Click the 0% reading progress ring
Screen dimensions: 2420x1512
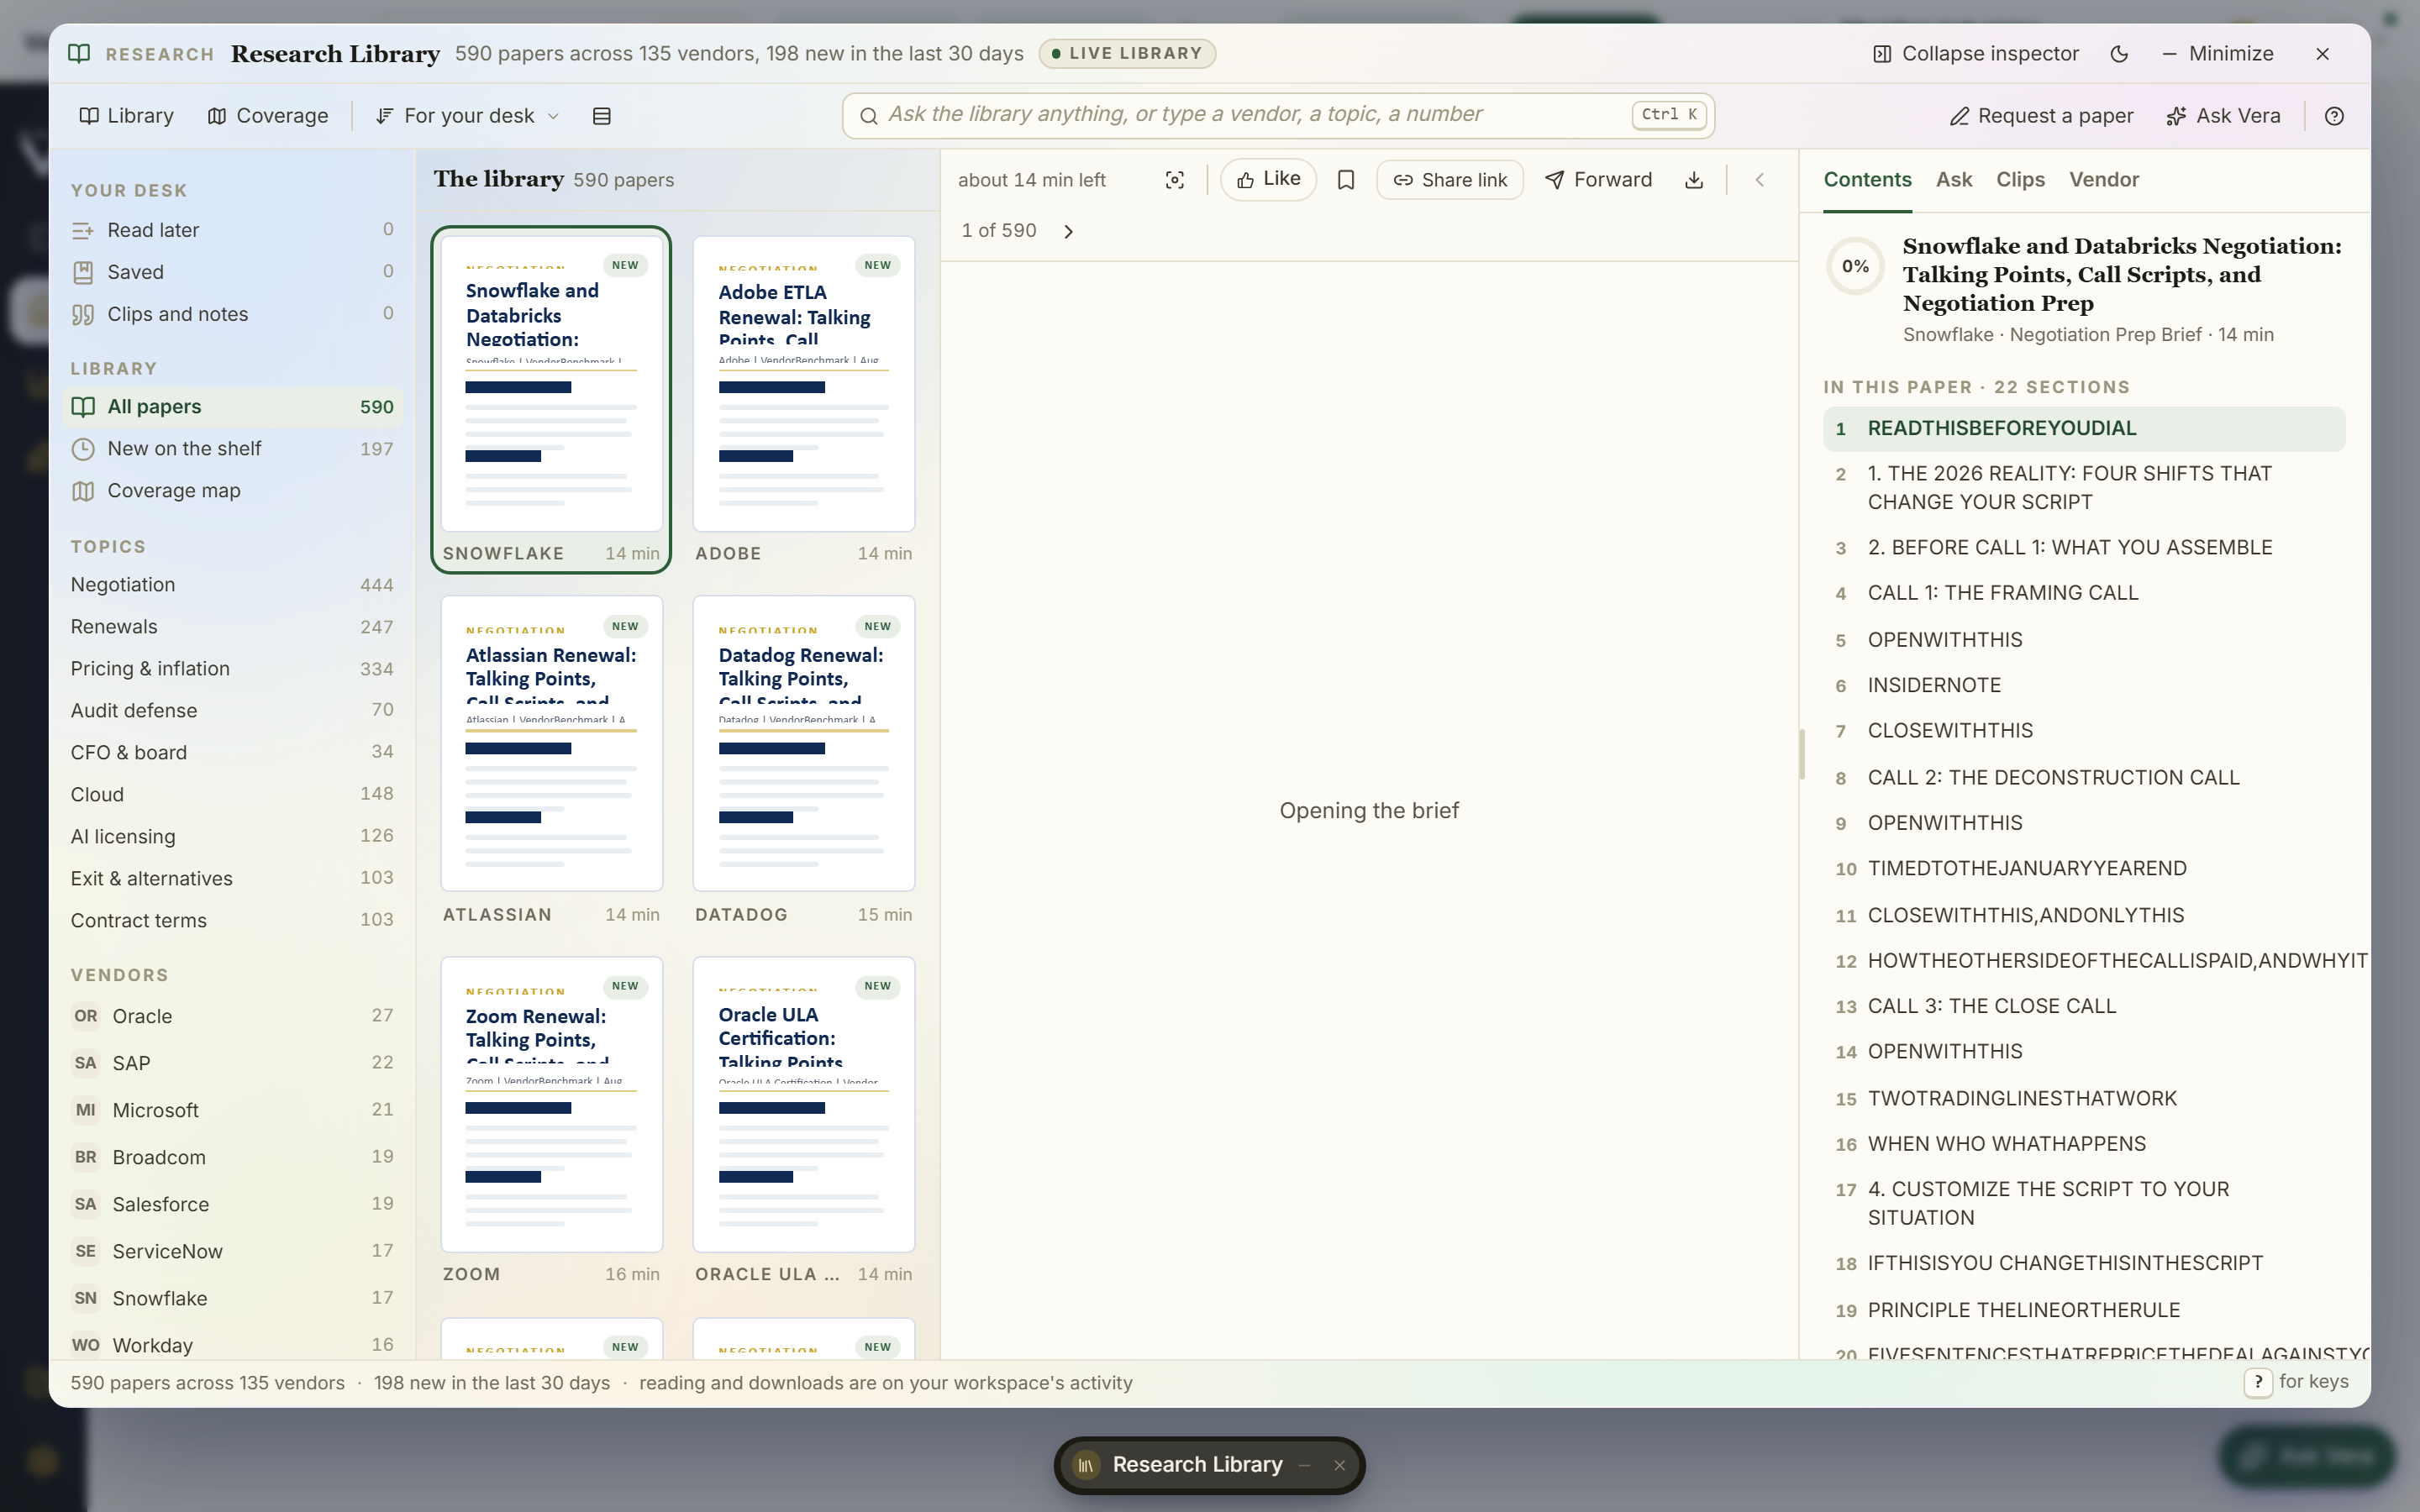pos(1855,266)
